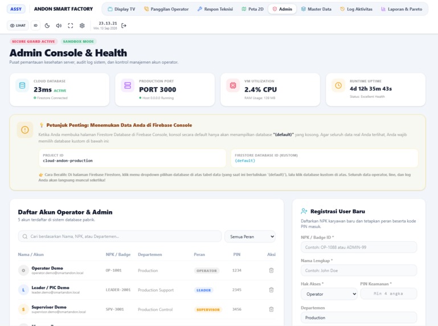Focus the NPK / Badge ID field
The image size is (438, 326).
[359, 247]
